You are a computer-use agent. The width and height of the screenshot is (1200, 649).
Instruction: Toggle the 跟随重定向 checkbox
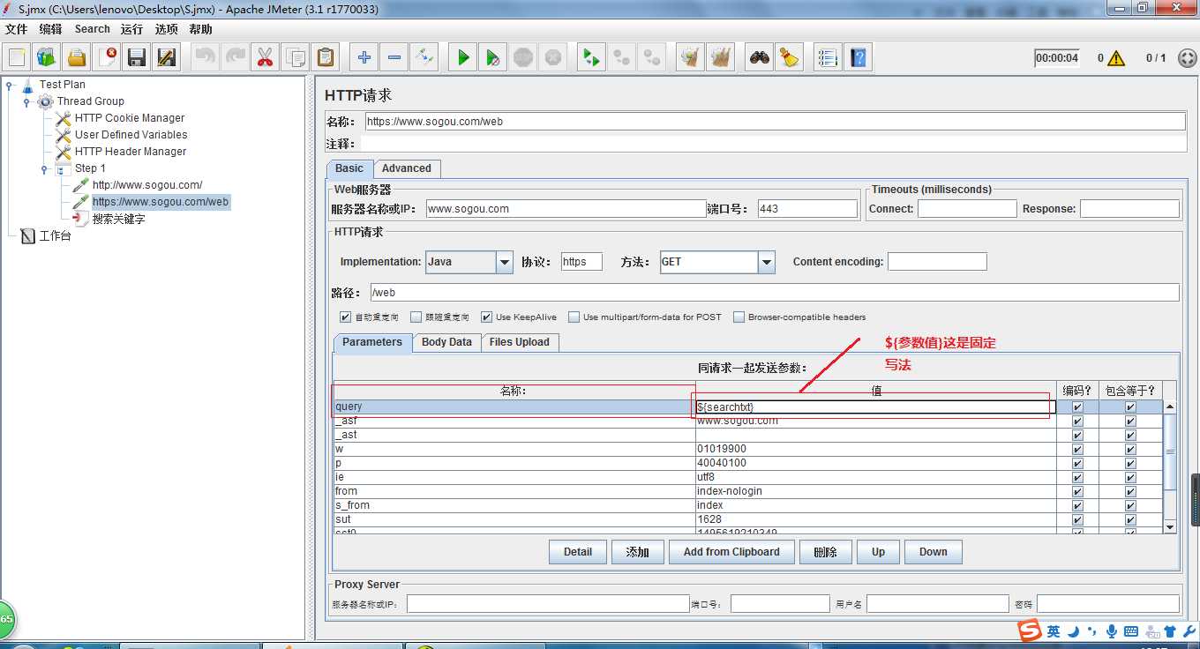tap(416, 317)
